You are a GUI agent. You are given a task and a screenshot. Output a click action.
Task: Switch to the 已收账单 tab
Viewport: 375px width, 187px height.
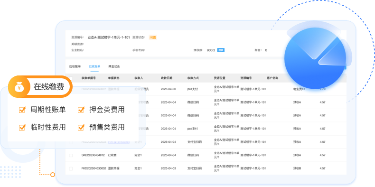pos(94,66)
